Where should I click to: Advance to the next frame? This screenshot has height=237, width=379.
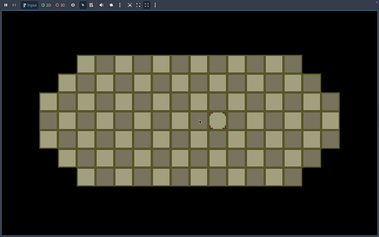pyautogui.click(x=14, y=5)
